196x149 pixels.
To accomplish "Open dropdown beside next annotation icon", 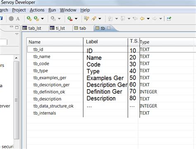I will (x=117, y=19).
